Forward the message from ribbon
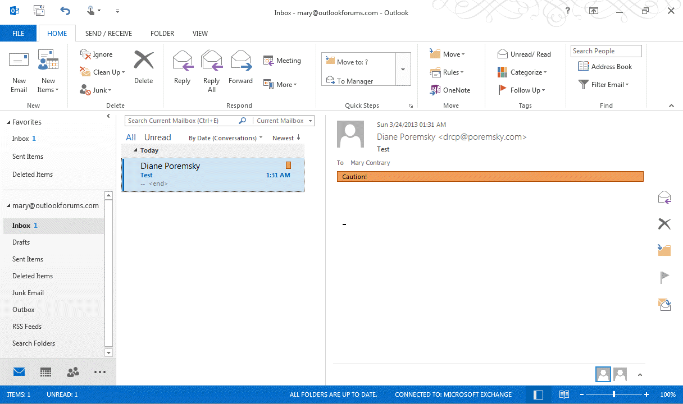Screen dimensions: 683x404 pos(240,67)
